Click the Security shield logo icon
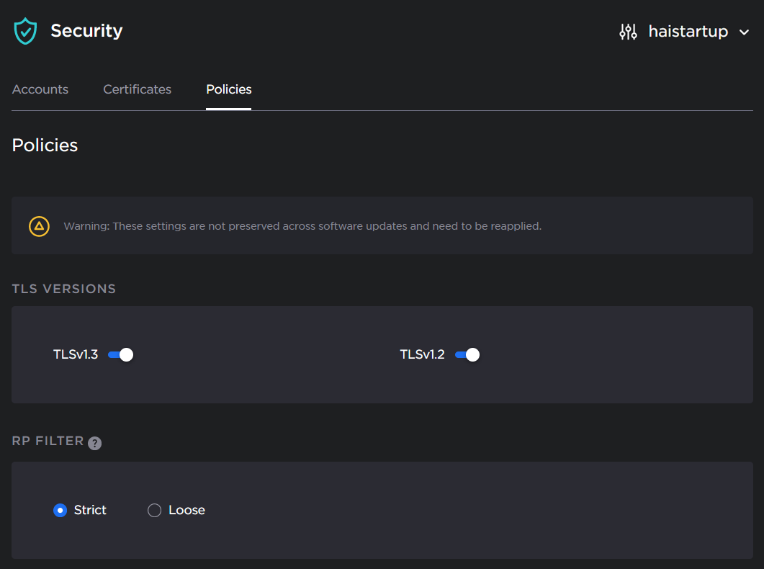764x569 pixels. [25, 32]
